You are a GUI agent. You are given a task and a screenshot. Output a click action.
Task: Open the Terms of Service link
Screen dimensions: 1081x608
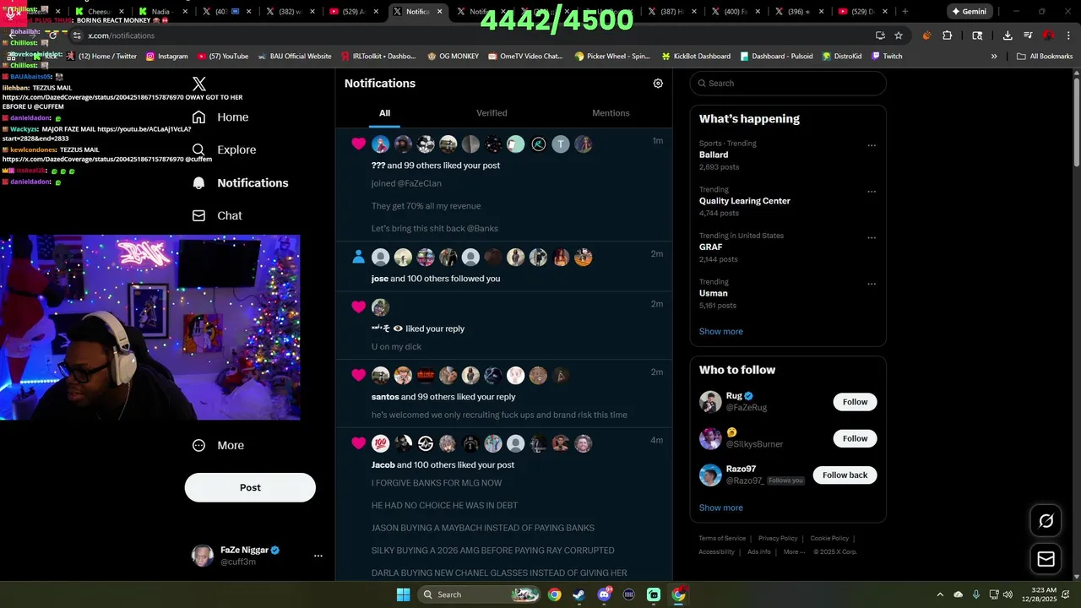[722, 539]
